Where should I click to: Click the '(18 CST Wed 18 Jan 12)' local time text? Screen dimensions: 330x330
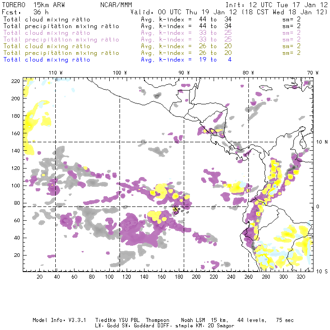point(285,12)
